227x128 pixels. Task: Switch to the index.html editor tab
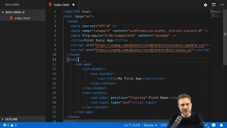(61, 5)
